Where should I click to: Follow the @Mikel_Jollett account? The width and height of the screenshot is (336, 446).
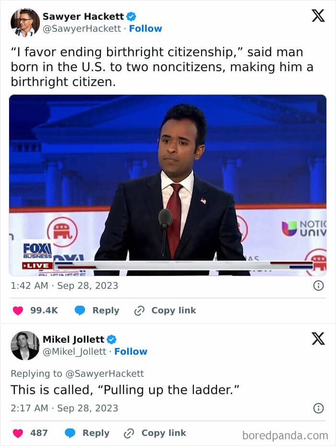pos(131,351)
